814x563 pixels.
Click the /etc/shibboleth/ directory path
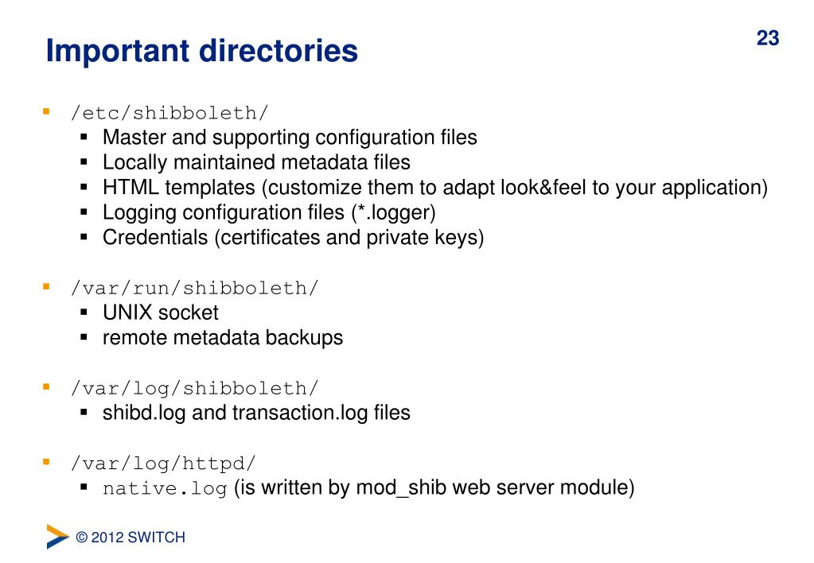(x=169, y=113)
